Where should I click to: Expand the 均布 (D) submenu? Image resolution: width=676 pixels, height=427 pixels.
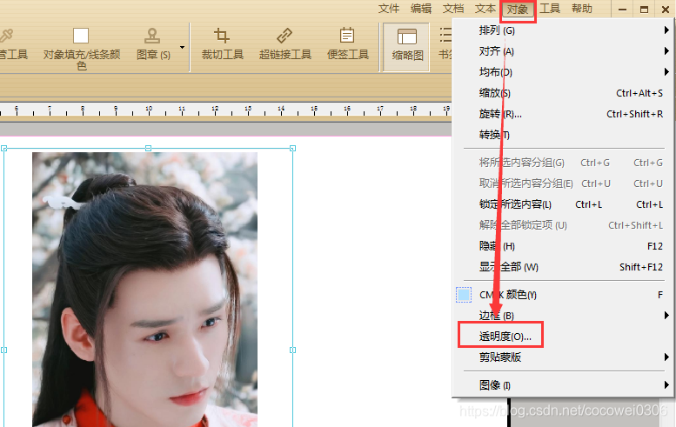coord(563,72)
